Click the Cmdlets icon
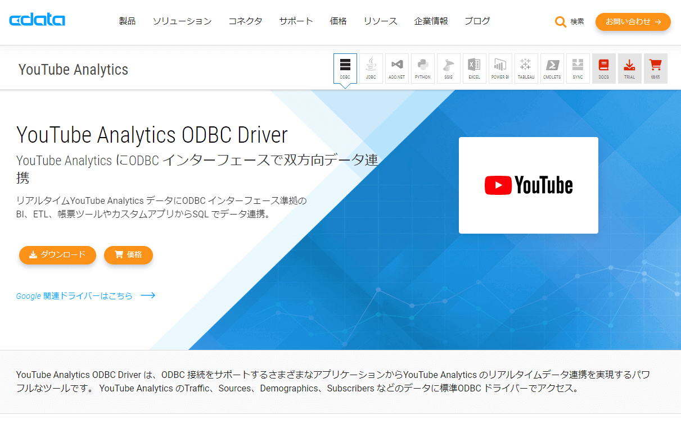This screenshot has height=433, width=681. pyautogui.click(x=552, y=67)
